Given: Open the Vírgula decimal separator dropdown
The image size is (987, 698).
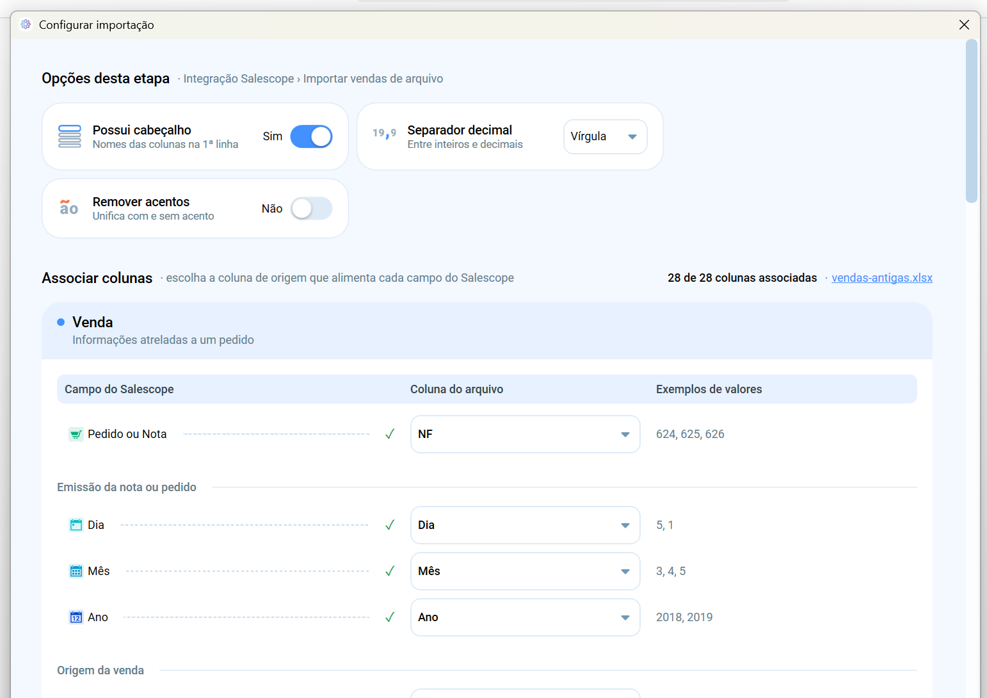Looking at the screenshot, I should coord(605,136).
